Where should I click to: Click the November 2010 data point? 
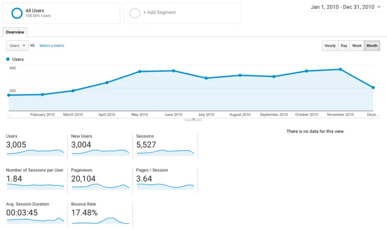340,70
